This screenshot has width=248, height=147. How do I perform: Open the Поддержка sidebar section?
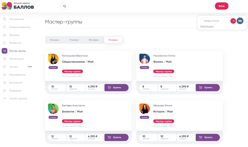15,91
